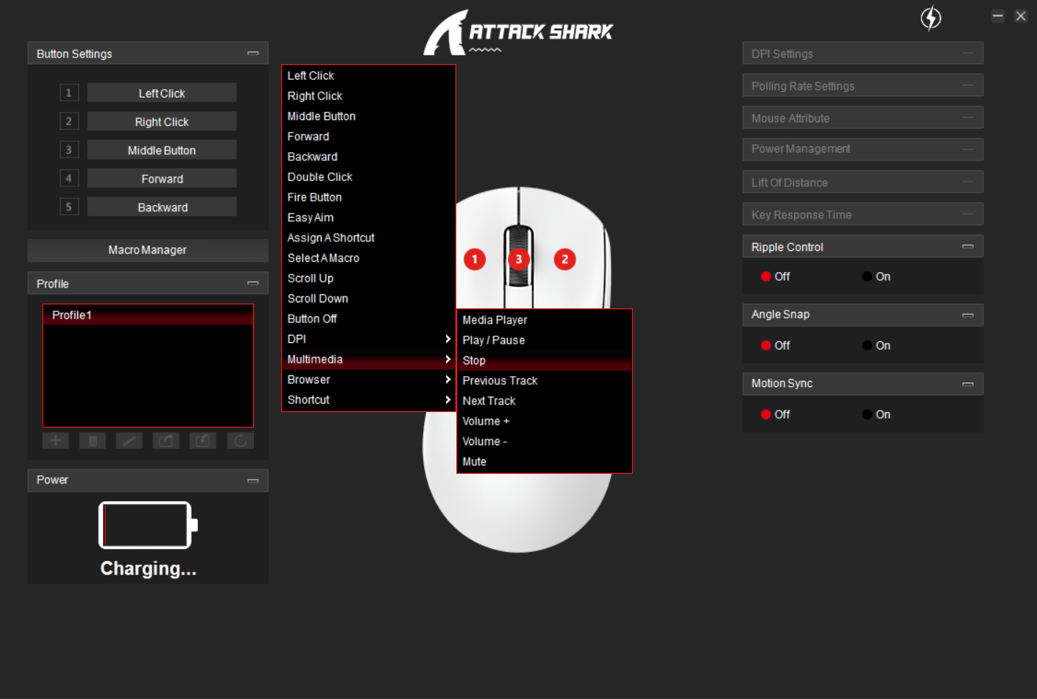Click the battery charging icon
1037x699 pixels.
click(x=148, y=525)
